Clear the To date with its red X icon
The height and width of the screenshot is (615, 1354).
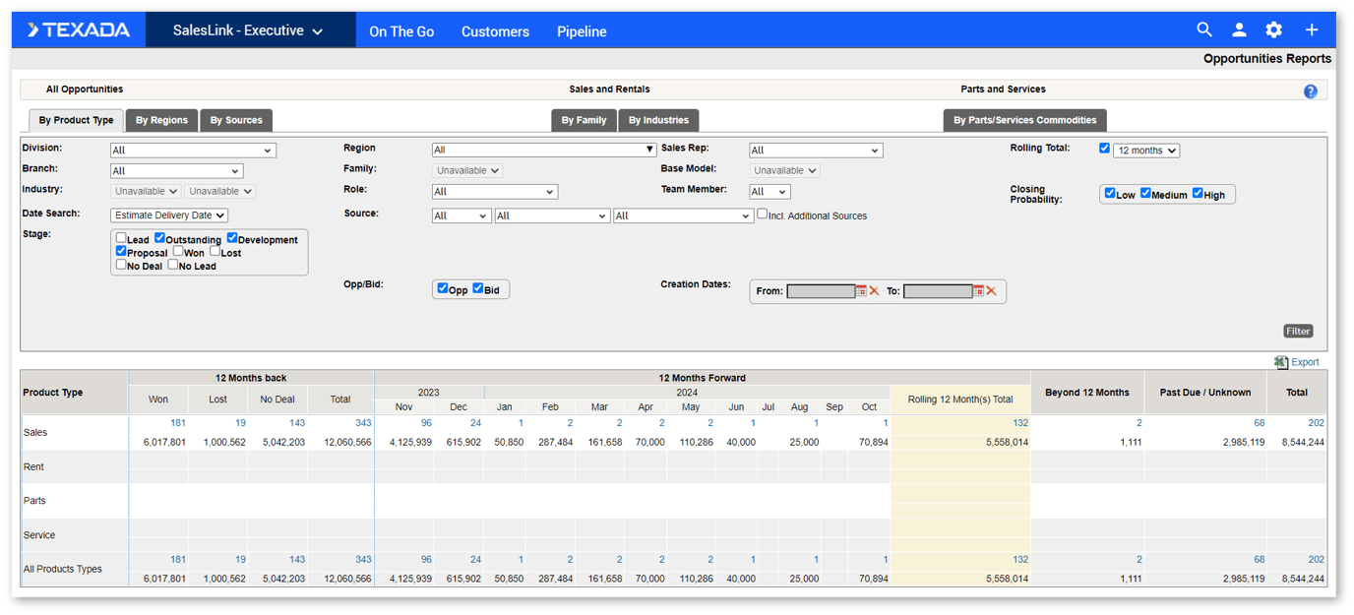(993, 291)
